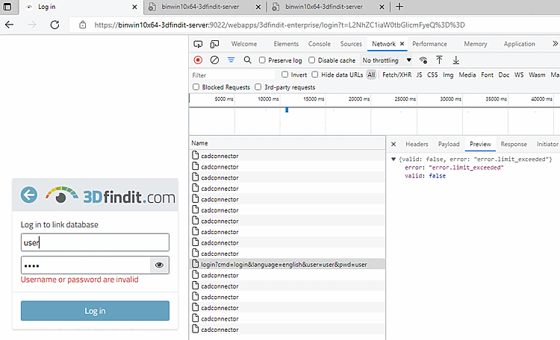This screenshot has height=340, width=560.
Task: Click the 3Dfindit.com logo
Action: [111, 195]
